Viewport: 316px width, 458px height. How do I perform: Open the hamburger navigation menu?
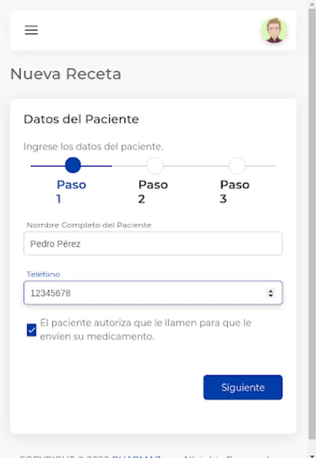(x=31, y=30)
